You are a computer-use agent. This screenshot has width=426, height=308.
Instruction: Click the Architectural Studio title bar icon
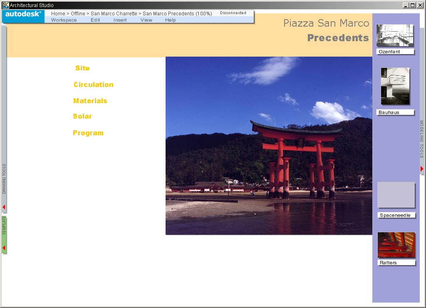point(5,5)
